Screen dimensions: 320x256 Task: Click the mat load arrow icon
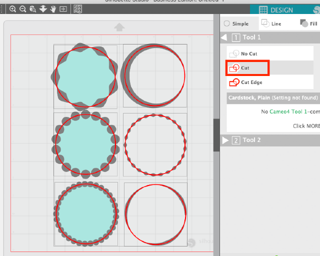[119, 27]
